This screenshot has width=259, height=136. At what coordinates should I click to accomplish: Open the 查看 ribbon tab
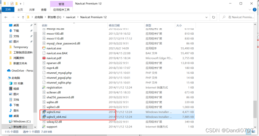point(44,10)
